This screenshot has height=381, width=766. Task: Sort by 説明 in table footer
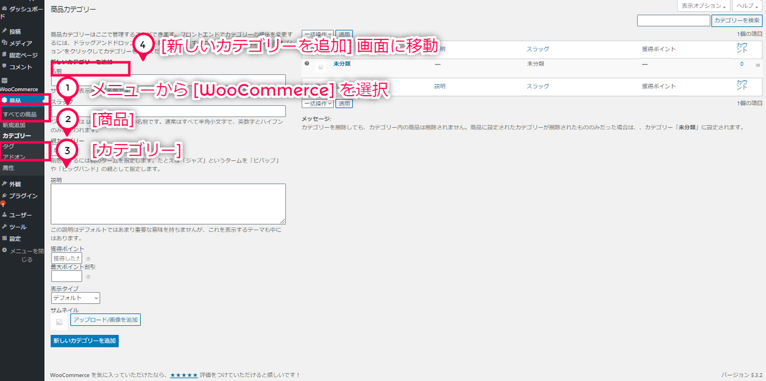440,86
